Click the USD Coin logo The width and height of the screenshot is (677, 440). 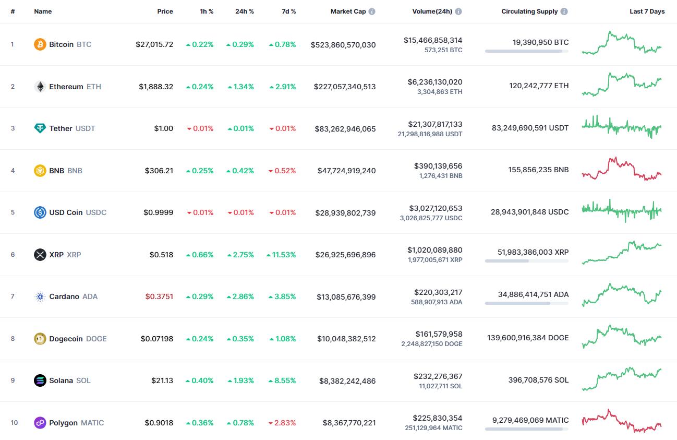(39, 212)
